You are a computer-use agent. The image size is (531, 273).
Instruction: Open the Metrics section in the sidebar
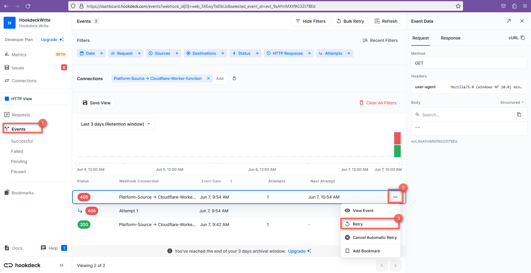tap(19, 54)
